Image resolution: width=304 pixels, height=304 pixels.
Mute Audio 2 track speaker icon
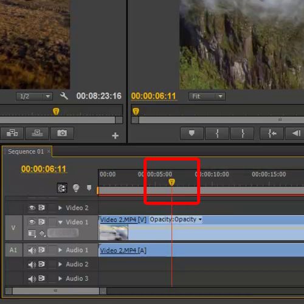[32, 264]
